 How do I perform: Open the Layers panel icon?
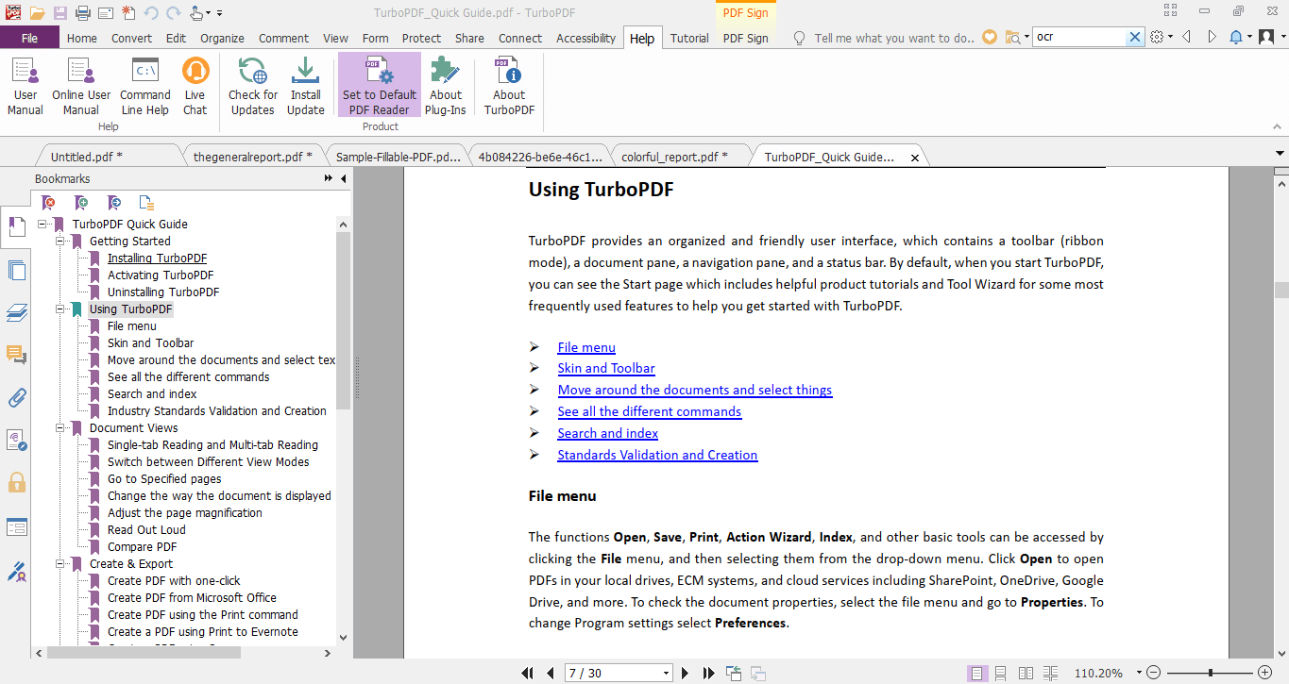[x=16, y=312]
